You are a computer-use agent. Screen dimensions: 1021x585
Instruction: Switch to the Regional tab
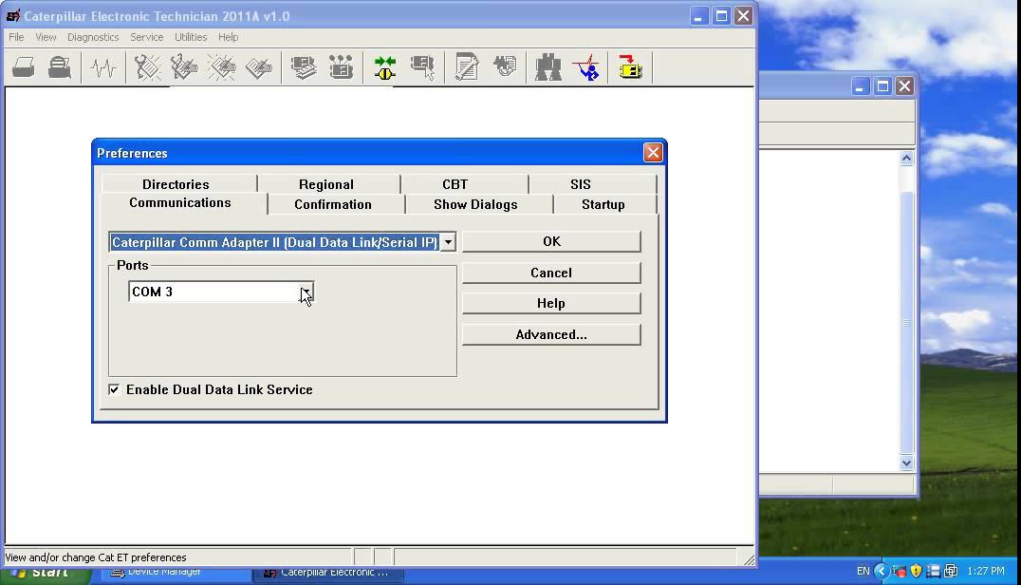click(x=326, y=184)
